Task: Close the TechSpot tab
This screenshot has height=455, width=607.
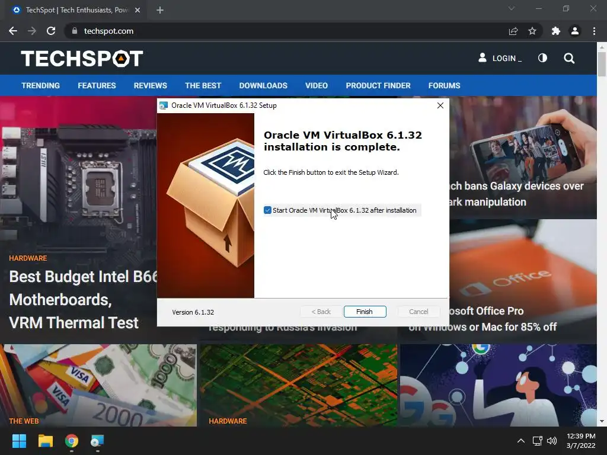Action: click(138, 10)
